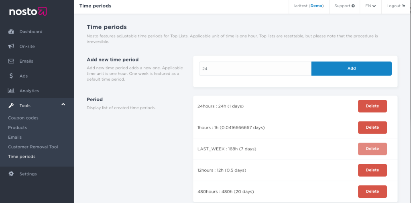
Task: Open the EN language dropdown
Action: (370, 6)
